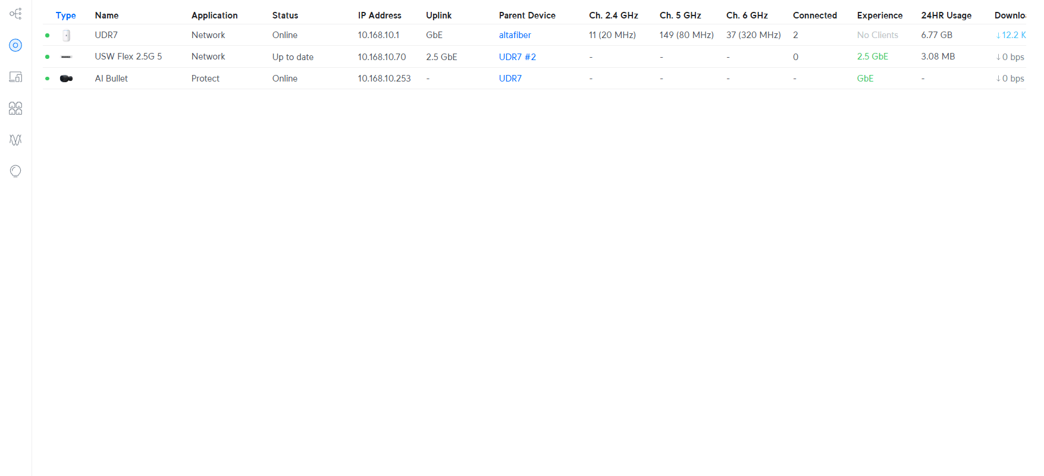Click the No Clients experience cell
1044x476 pixels.
point(877,35)
